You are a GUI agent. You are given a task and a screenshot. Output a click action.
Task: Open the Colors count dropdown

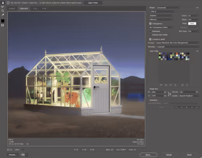click(x=193, y=16)
